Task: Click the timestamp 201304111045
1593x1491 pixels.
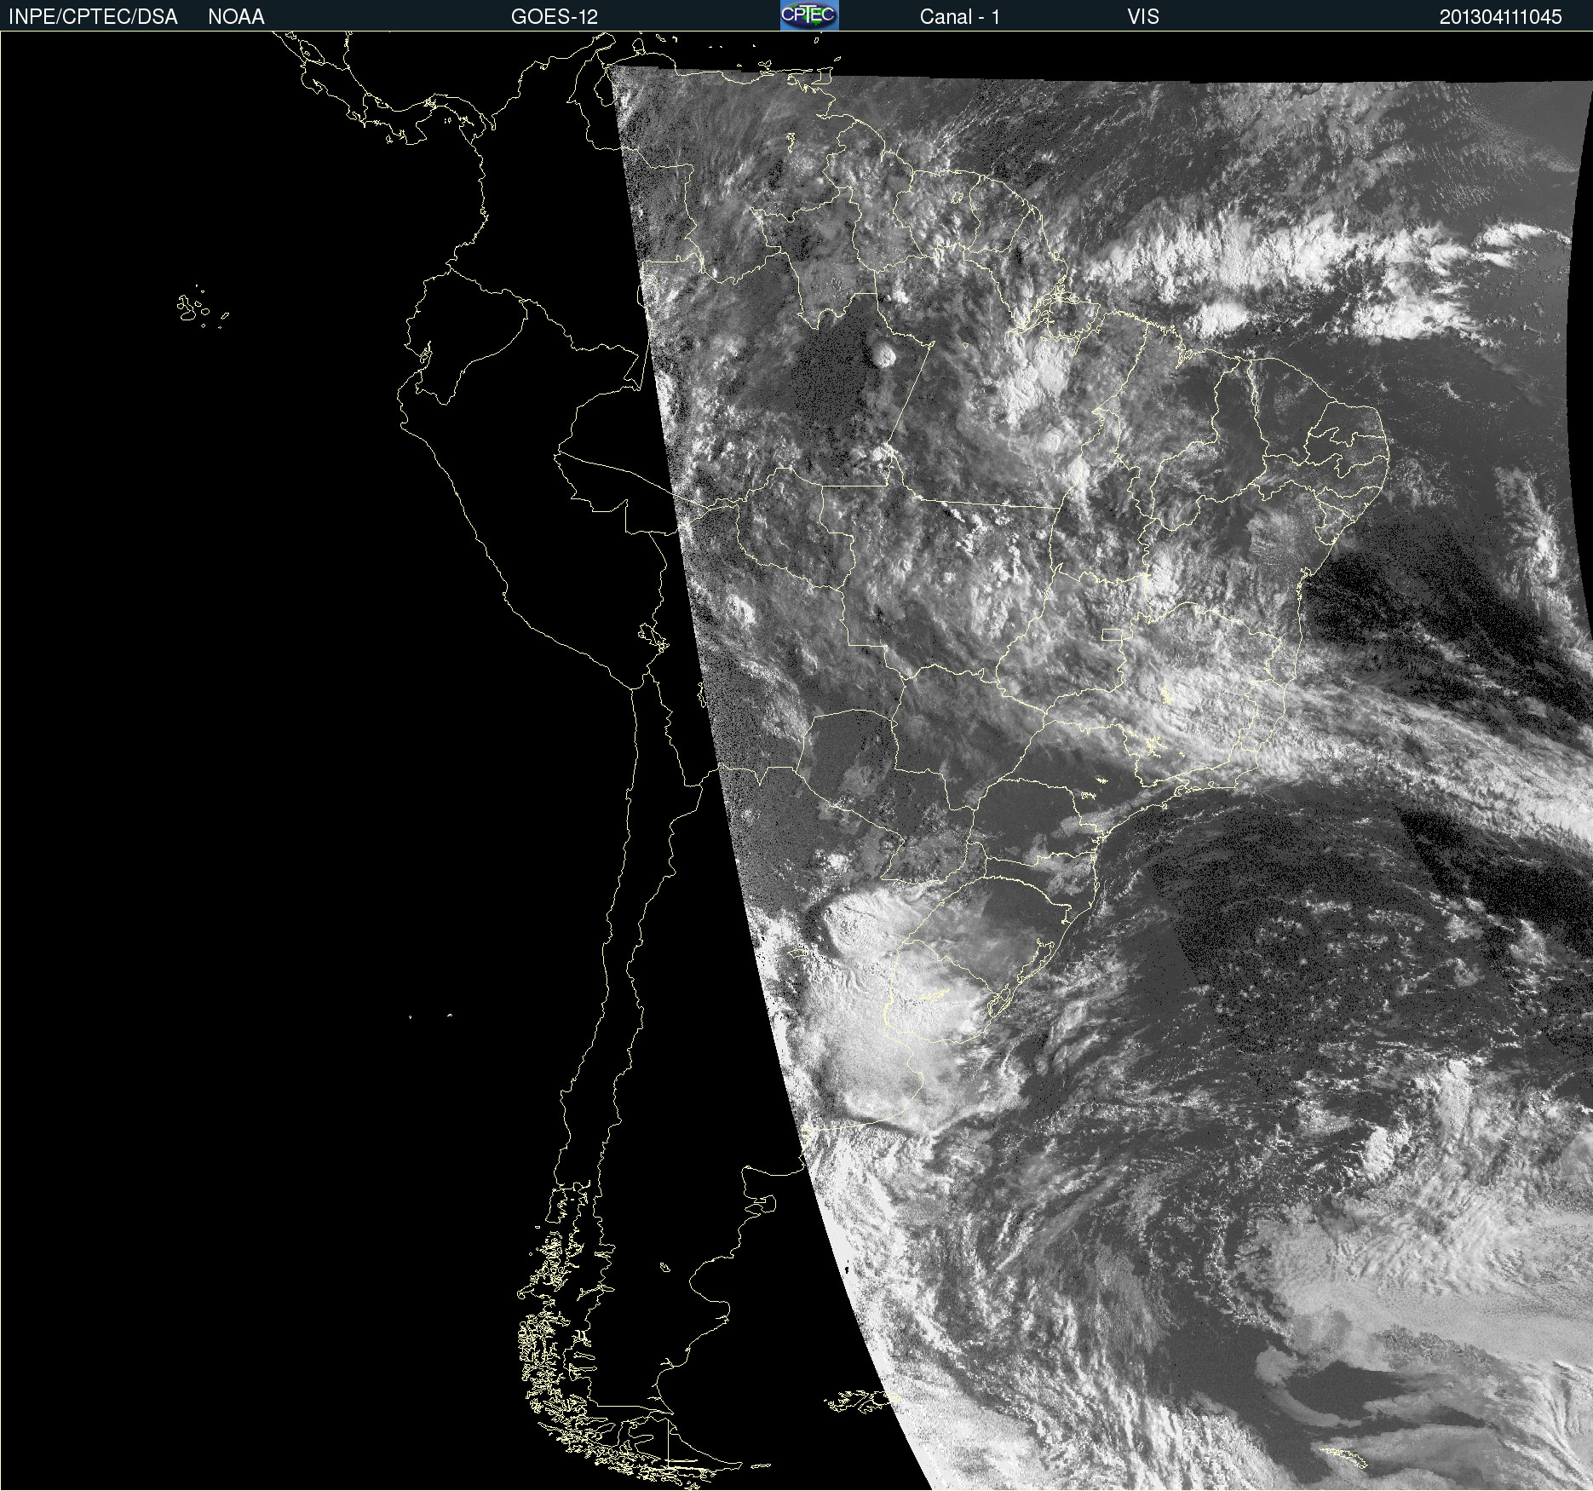Action: click(1500, 17)
